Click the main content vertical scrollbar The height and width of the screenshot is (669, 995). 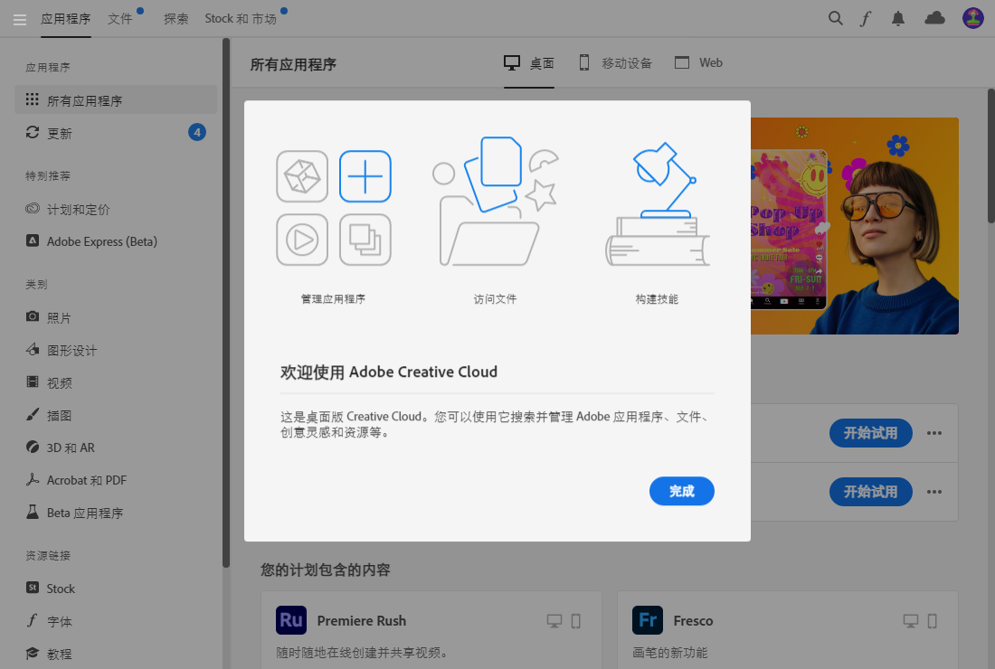click(990, 156)
